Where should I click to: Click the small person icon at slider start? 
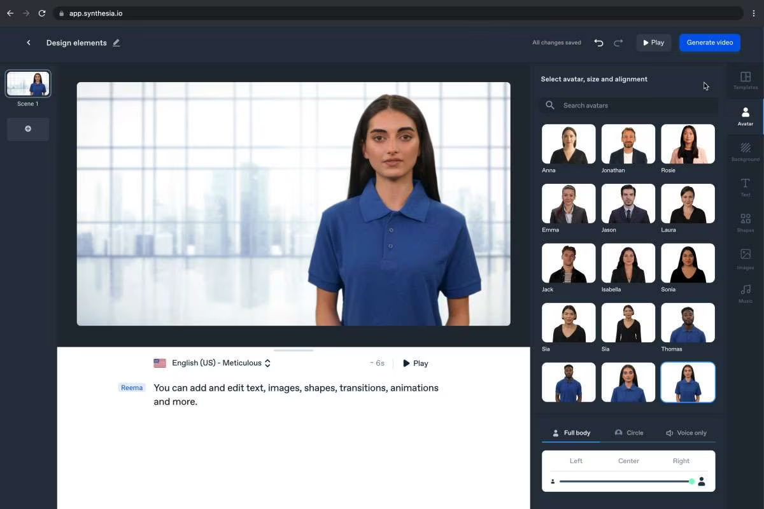click(553, 482)
